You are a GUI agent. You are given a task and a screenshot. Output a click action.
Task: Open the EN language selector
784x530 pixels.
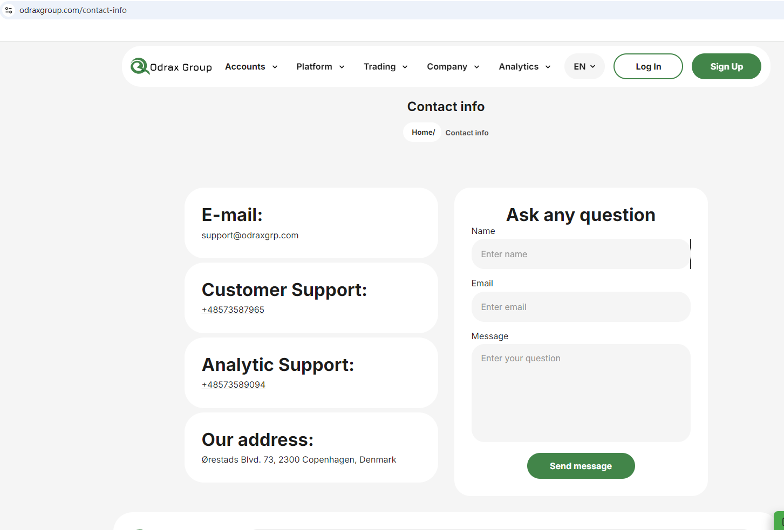point(584,67)
